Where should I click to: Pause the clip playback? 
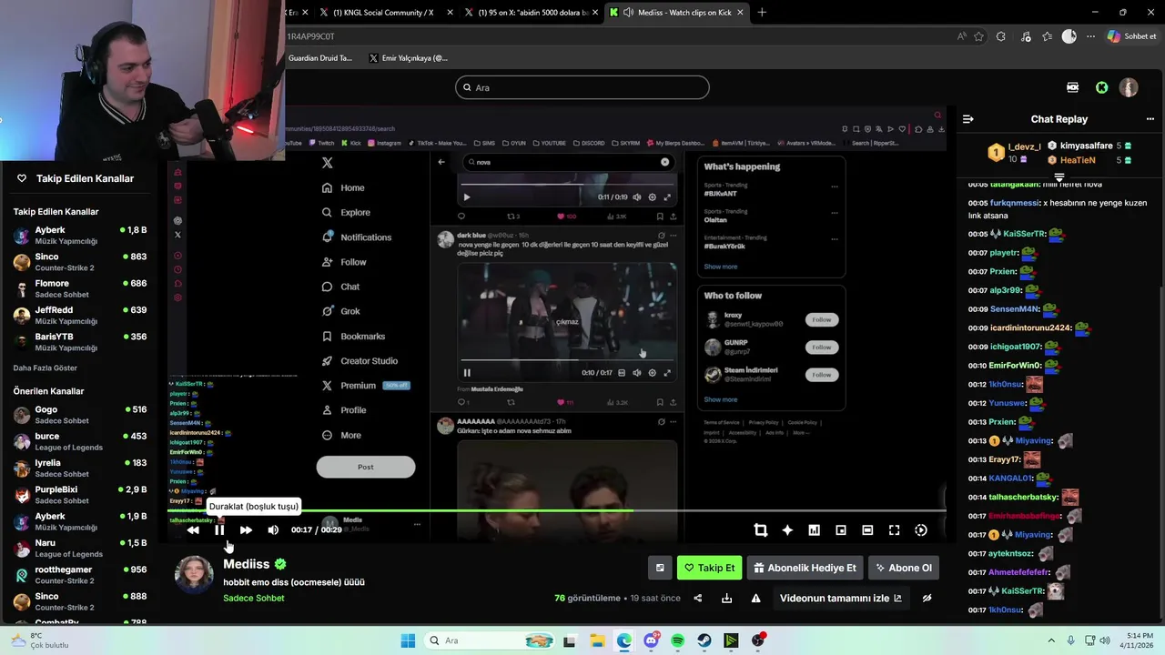point(219,529)
